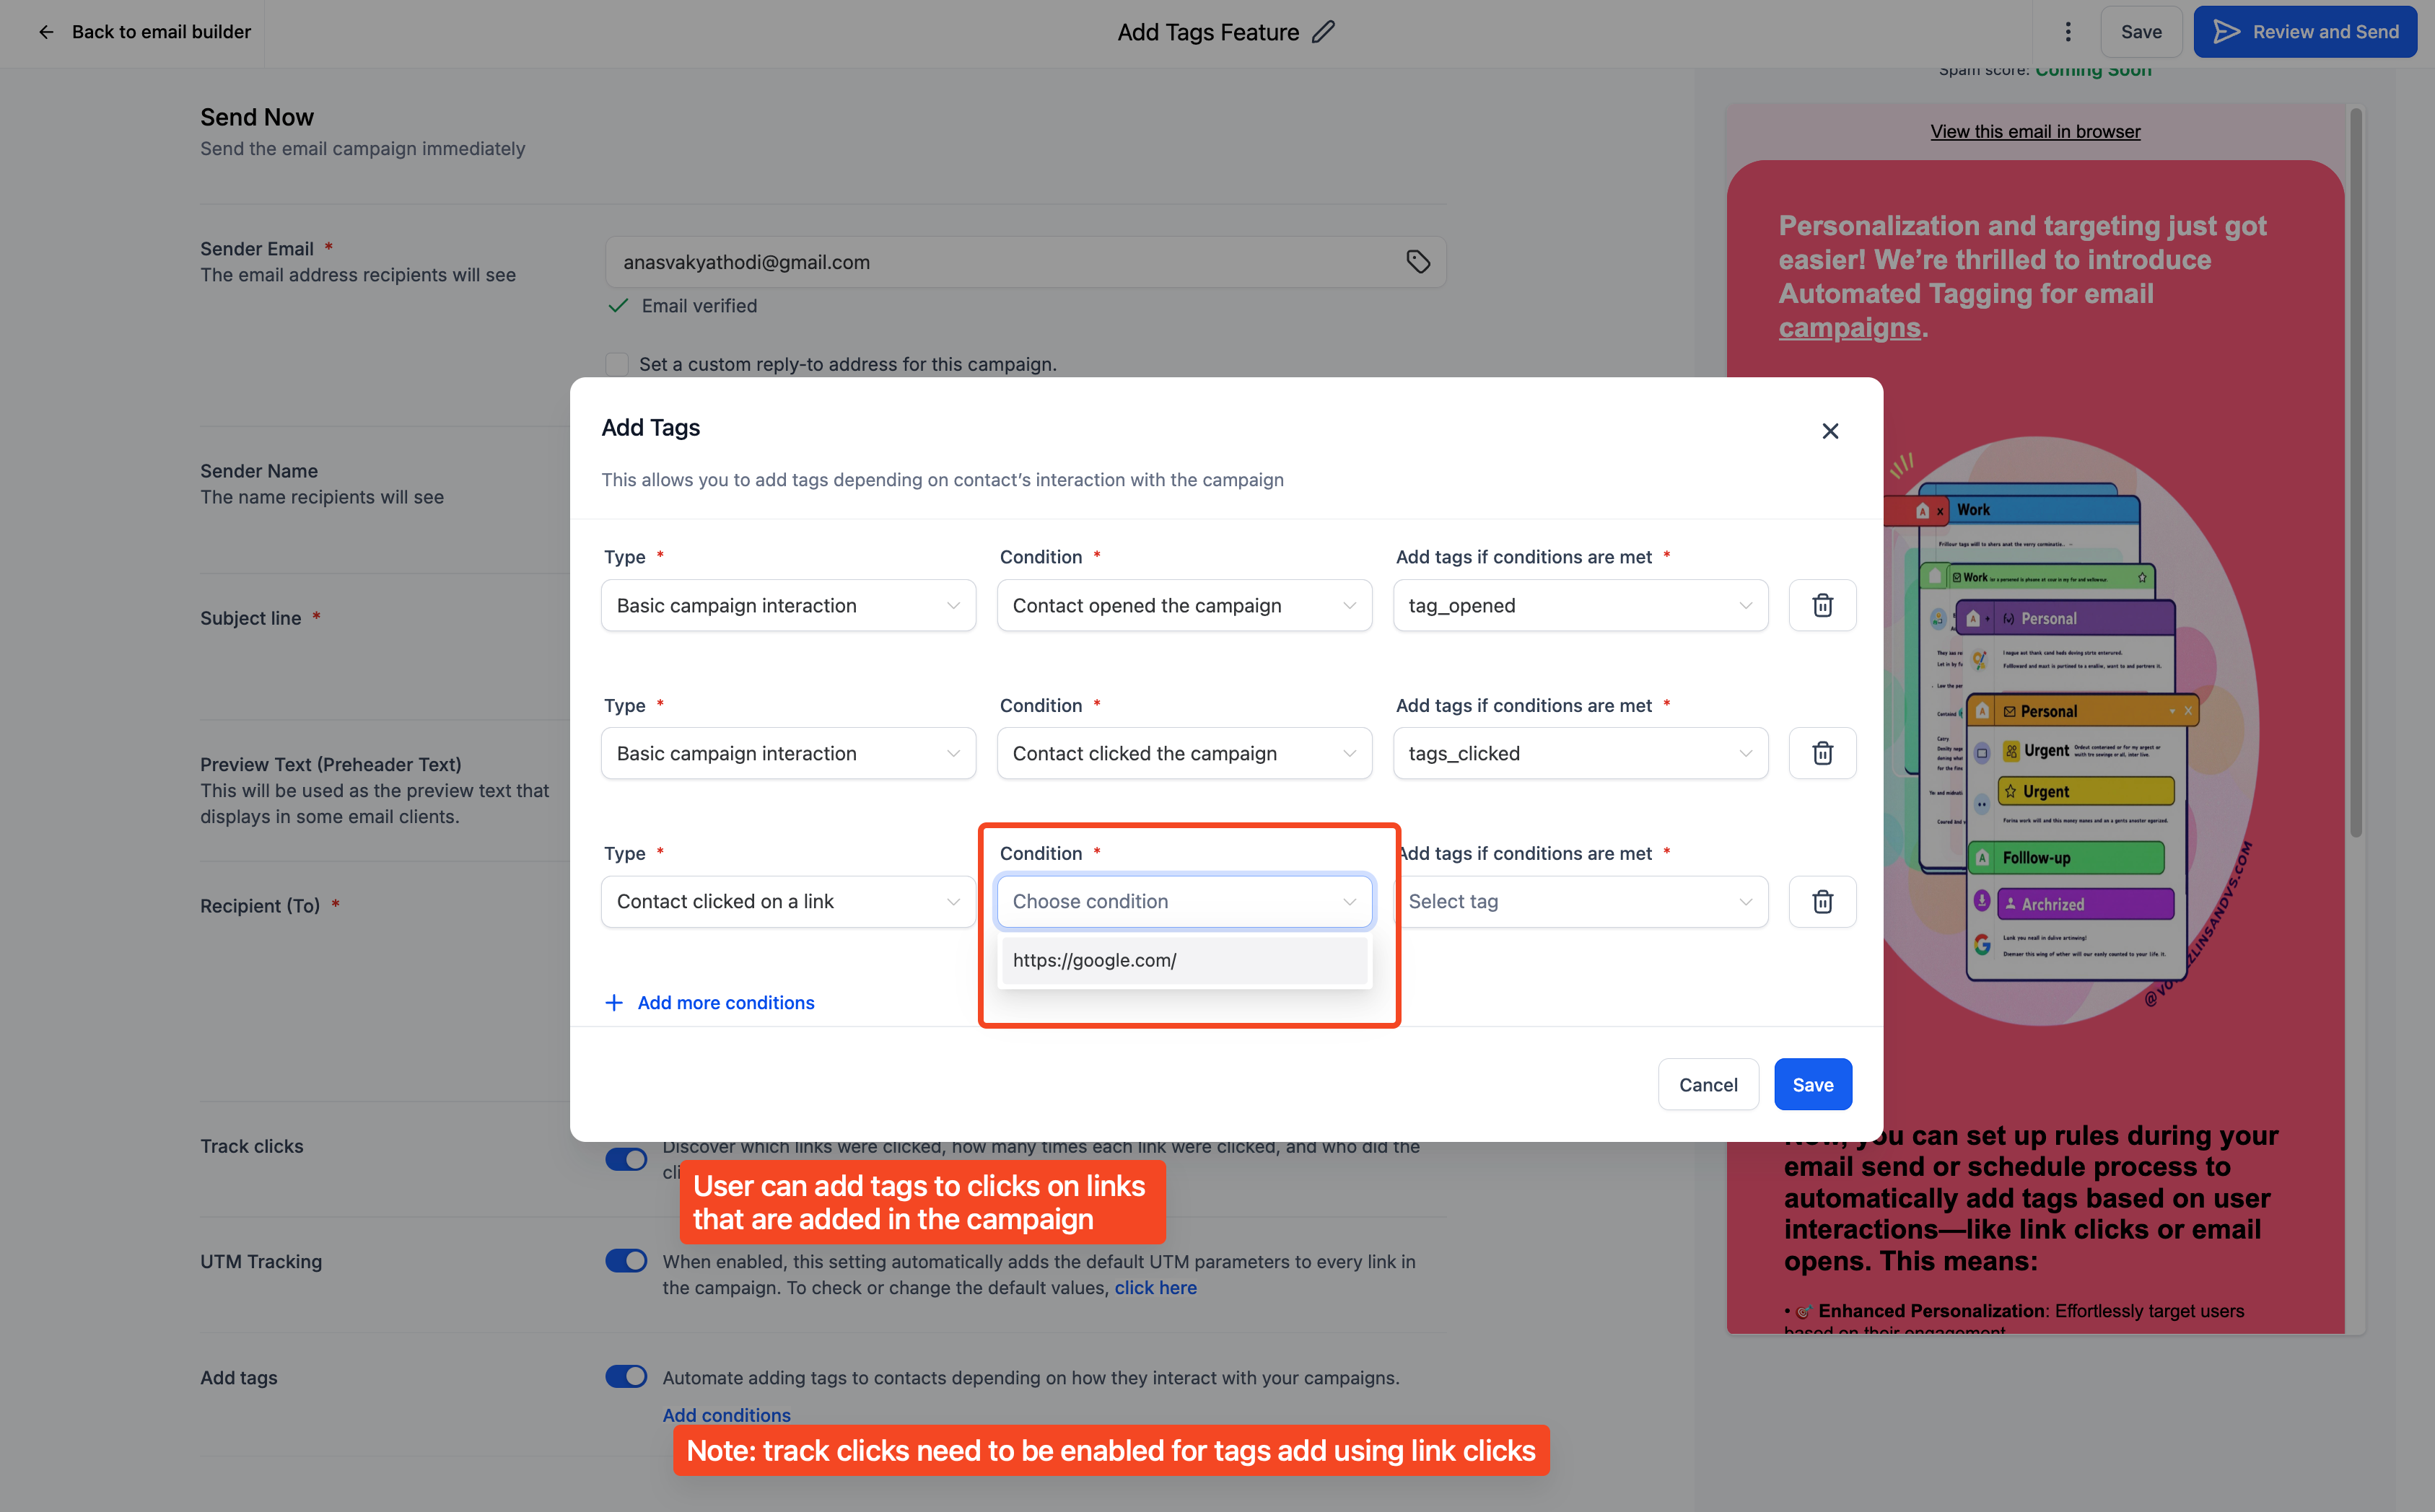This screenshot has height=1512, width=2435.
Task: Toggle the Track clicks switch
Action: point(626,1159)
